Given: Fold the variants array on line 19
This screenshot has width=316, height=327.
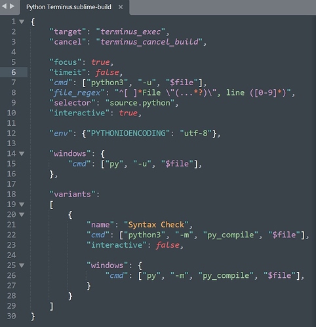Looking at the screenshot, I should (22, 204).
